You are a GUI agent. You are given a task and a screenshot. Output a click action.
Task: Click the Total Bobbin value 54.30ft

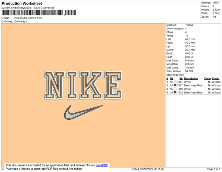coord(189,71)
